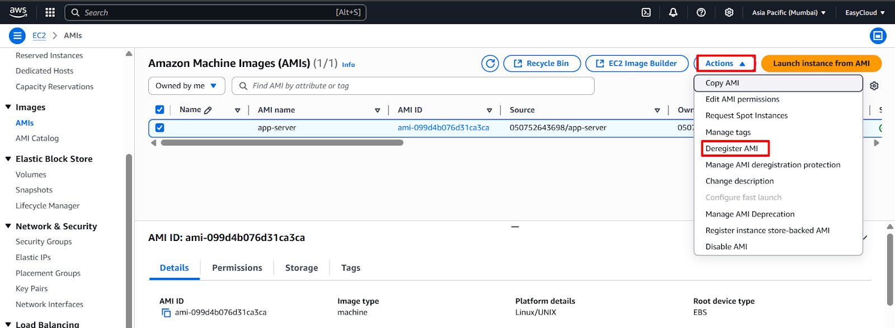
Task: Choose Manage AMI deregistration protection
Action: [778, 165]
